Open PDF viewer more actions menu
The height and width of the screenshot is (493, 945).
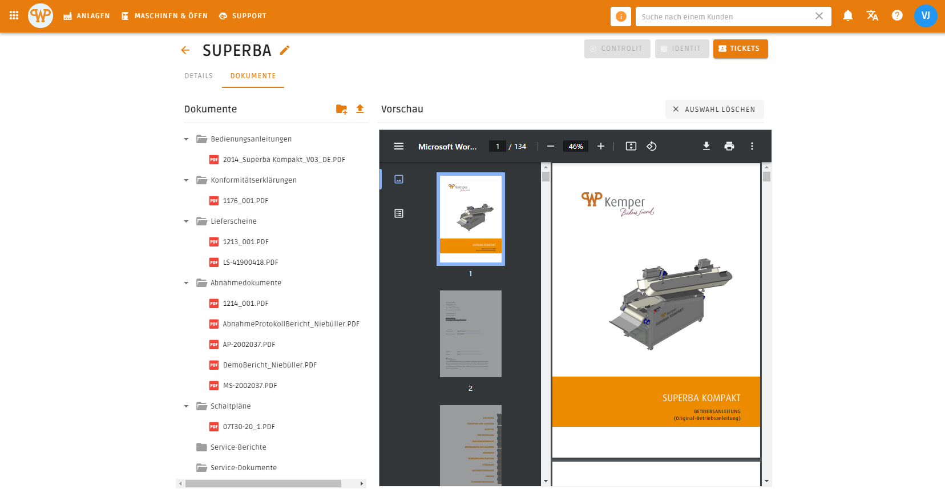[752, 146]
